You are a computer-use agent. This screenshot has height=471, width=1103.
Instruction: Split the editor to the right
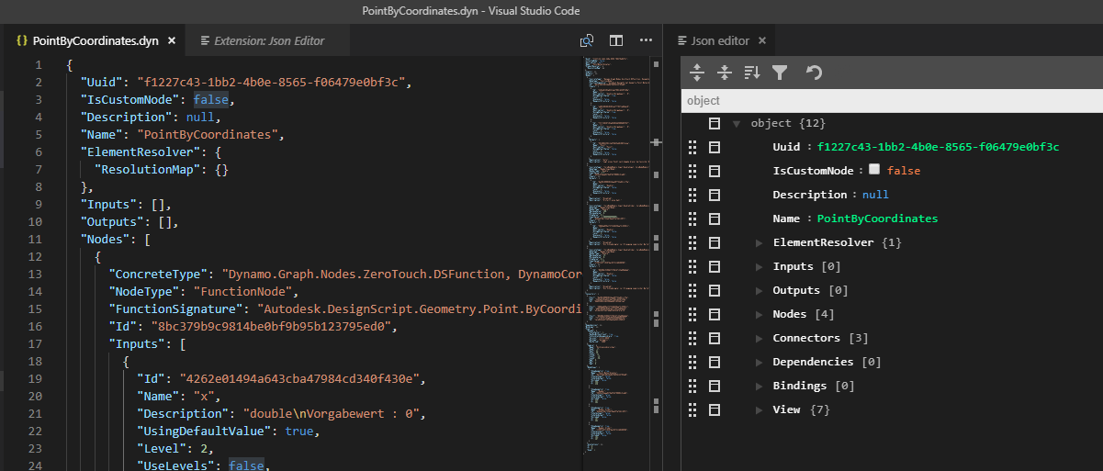(x=616, y=40)
